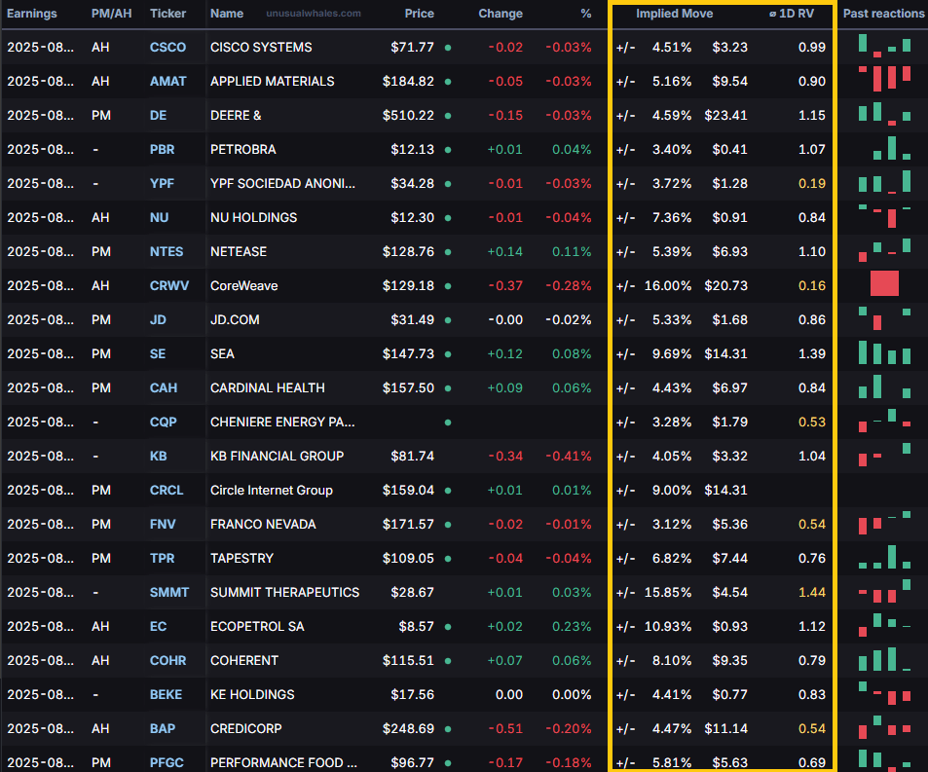This screenshot has height=772, width=928.
Task: Open the DE ticker link
Action: (158, 115)
